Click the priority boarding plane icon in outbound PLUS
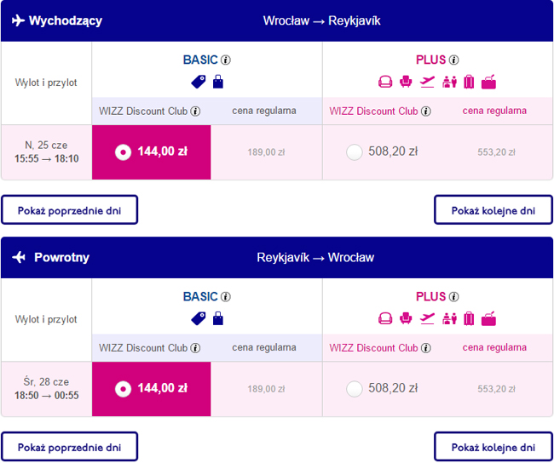 [x=428, y=82]
